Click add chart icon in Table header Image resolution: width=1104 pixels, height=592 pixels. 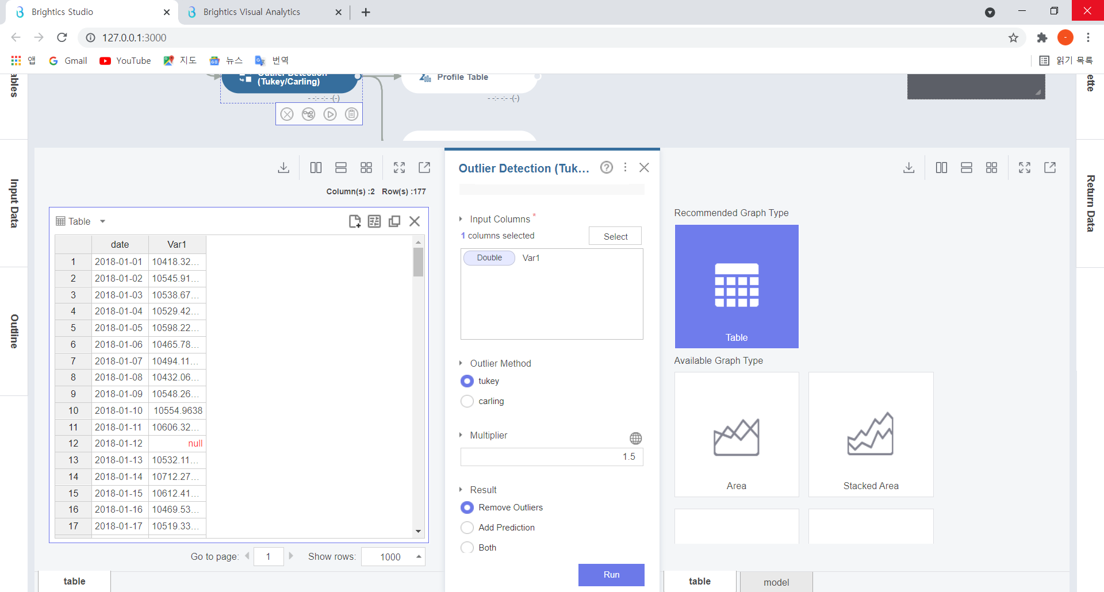pos(355,221)
